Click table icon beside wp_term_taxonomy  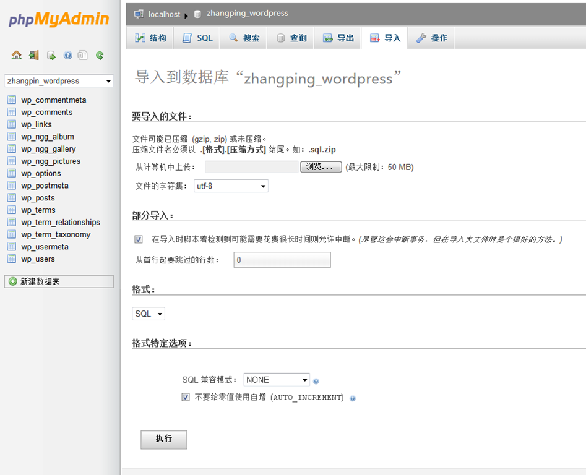point(12,234)
